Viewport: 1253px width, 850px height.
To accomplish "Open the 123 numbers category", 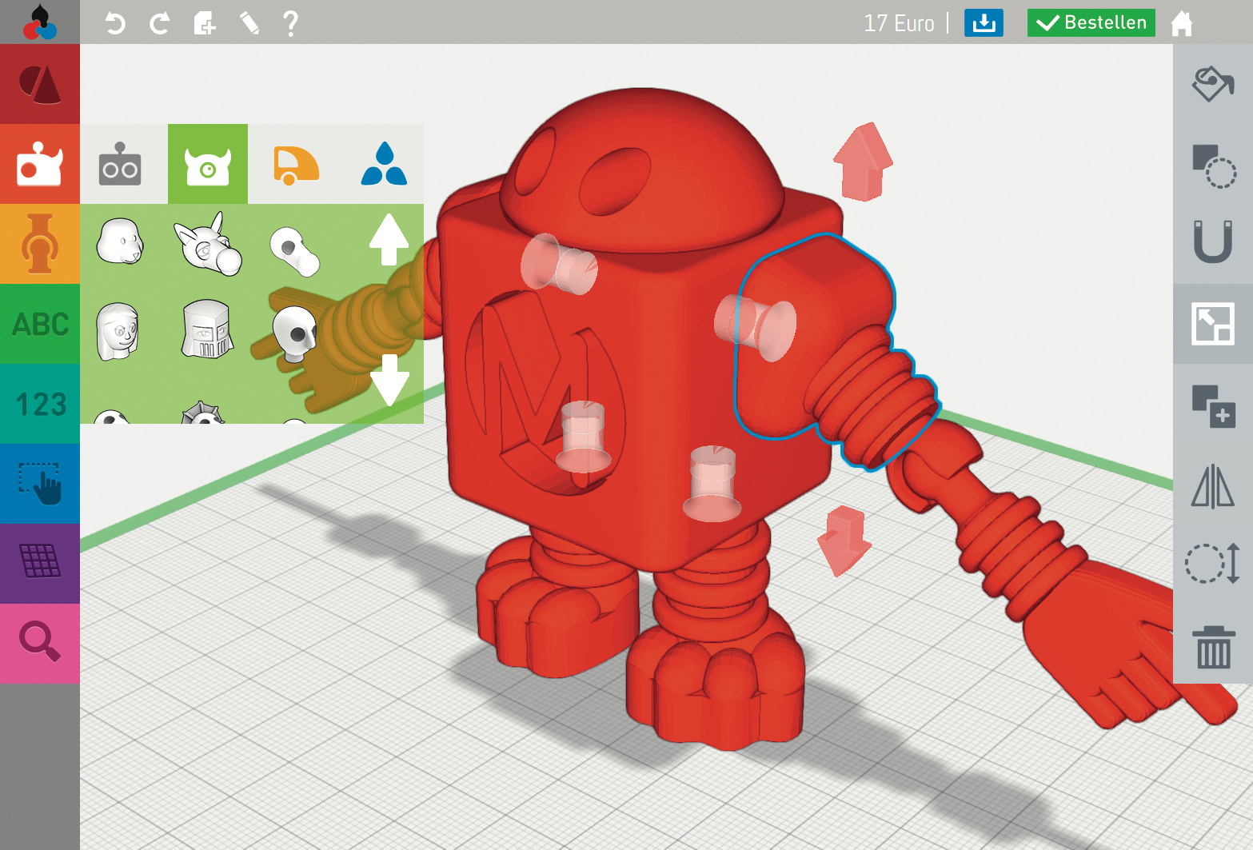I will pos(40,404).
